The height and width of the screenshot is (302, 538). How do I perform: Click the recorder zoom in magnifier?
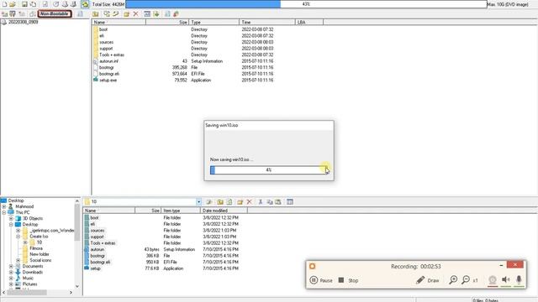click(x=453, y=279)
